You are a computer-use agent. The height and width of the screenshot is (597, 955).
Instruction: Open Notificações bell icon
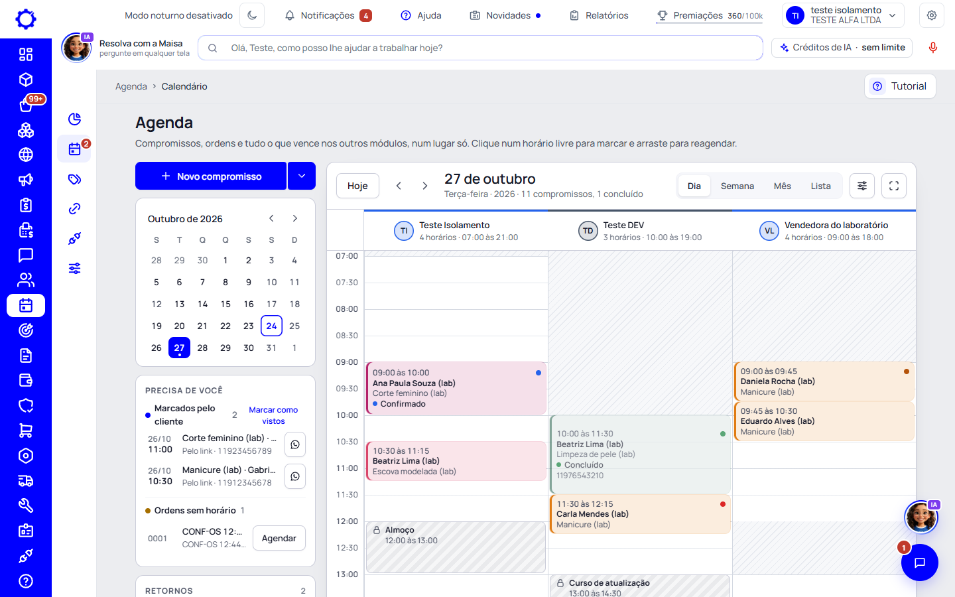tap(290, 15)
